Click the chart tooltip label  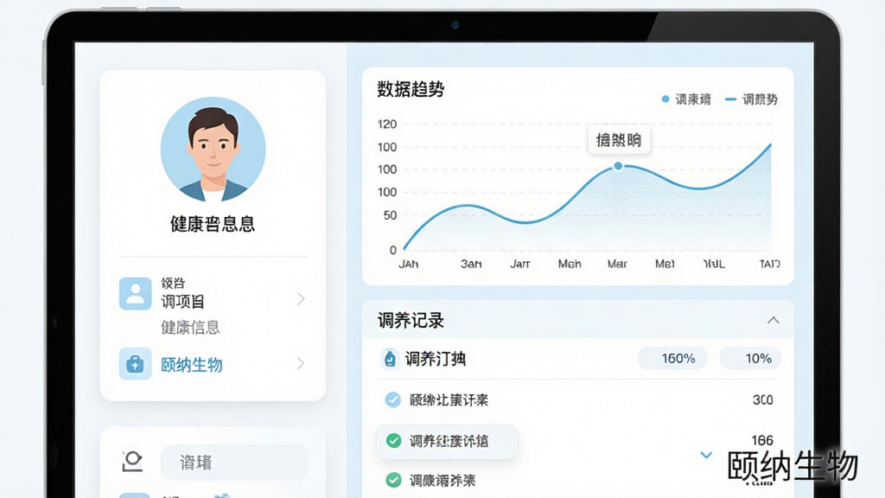pyautogui.click(x=619, y=140)
